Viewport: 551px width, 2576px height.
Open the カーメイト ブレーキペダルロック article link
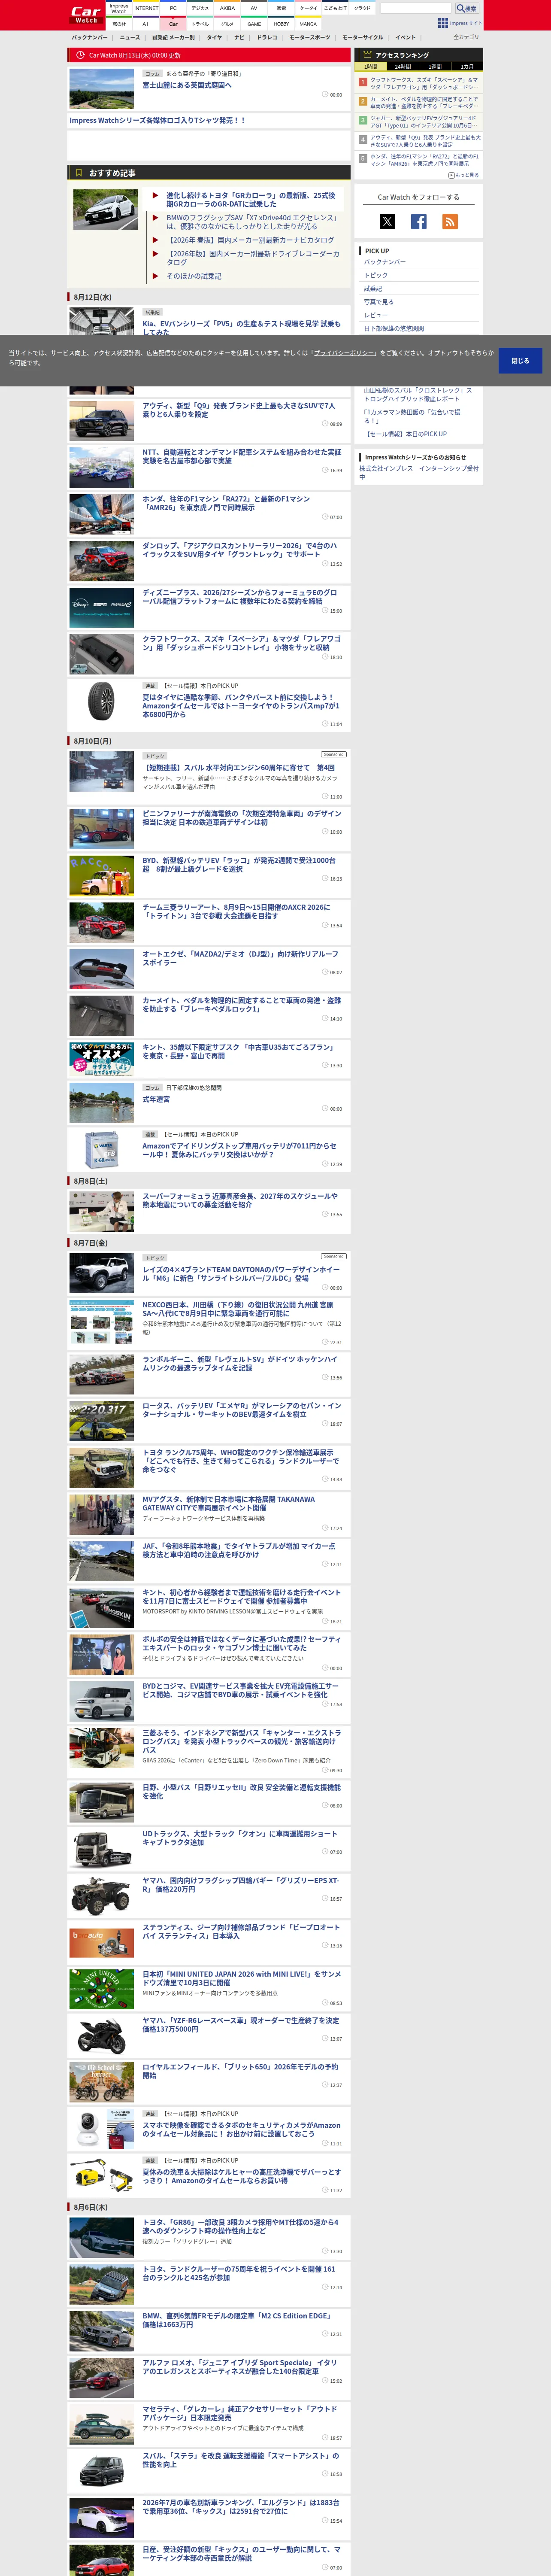coord(241,1005)
